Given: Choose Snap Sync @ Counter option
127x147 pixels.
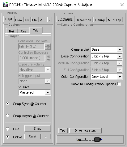Looking at the screenshot, I should click(7, 103).
